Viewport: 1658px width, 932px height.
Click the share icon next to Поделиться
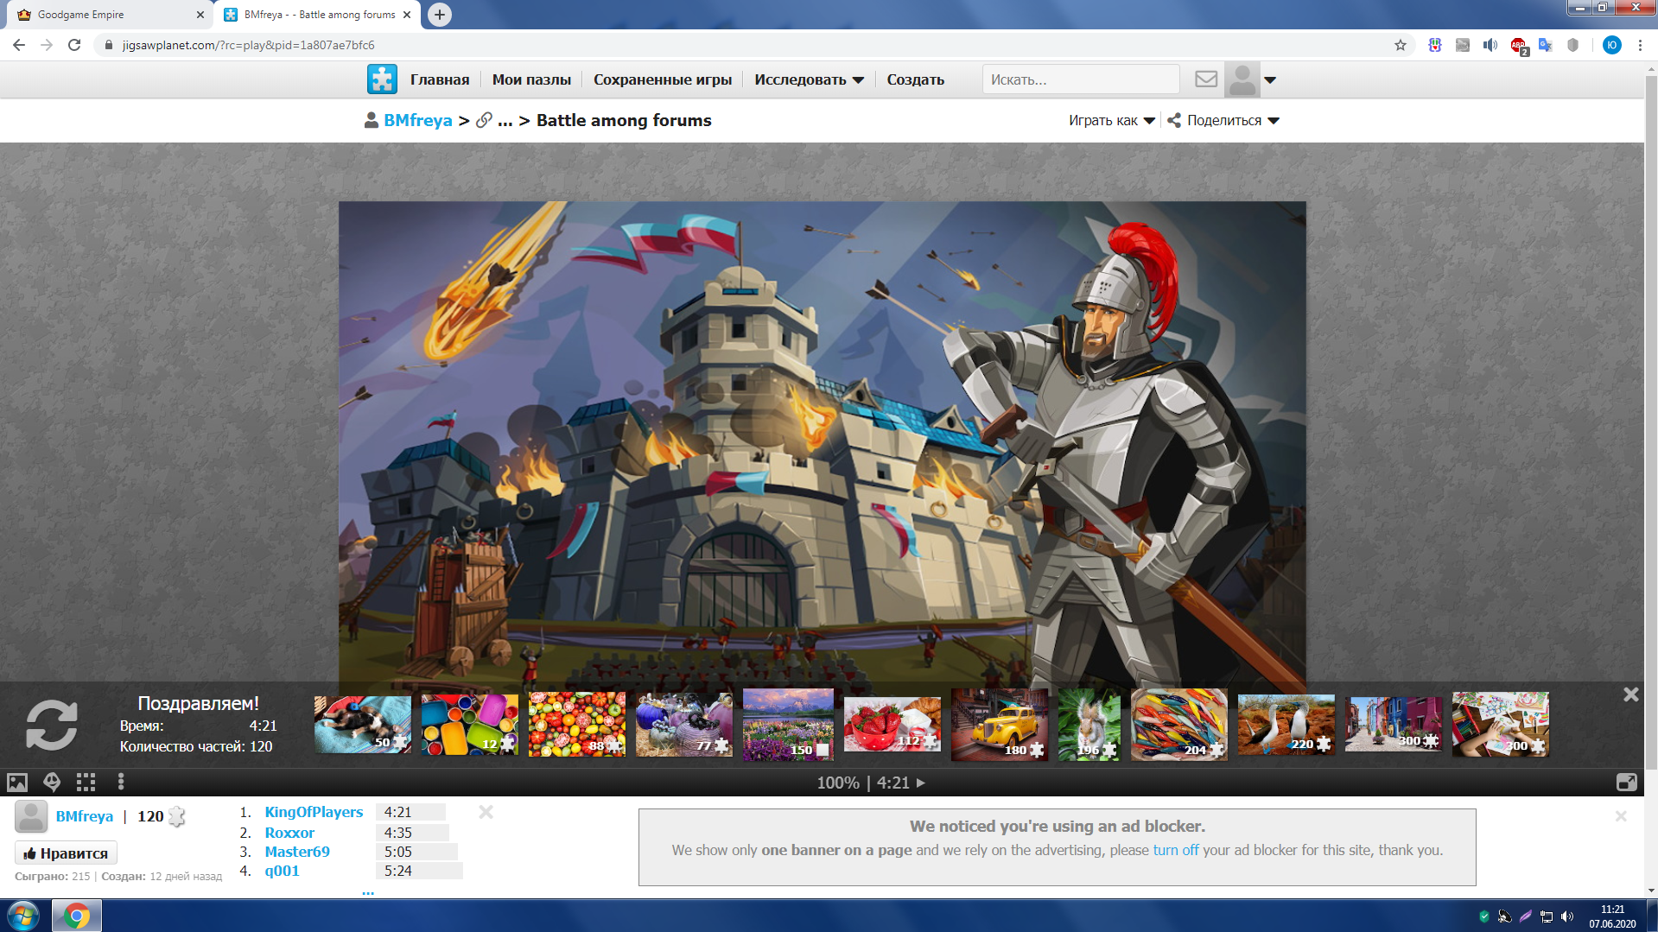point(1174,121)
